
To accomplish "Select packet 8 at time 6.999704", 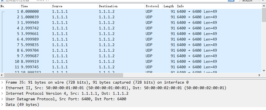I will pos(131,51).
